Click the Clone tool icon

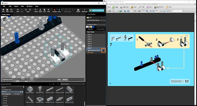[44, 10]
